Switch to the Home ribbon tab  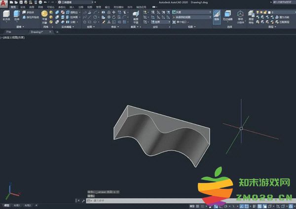click(13, 7)
